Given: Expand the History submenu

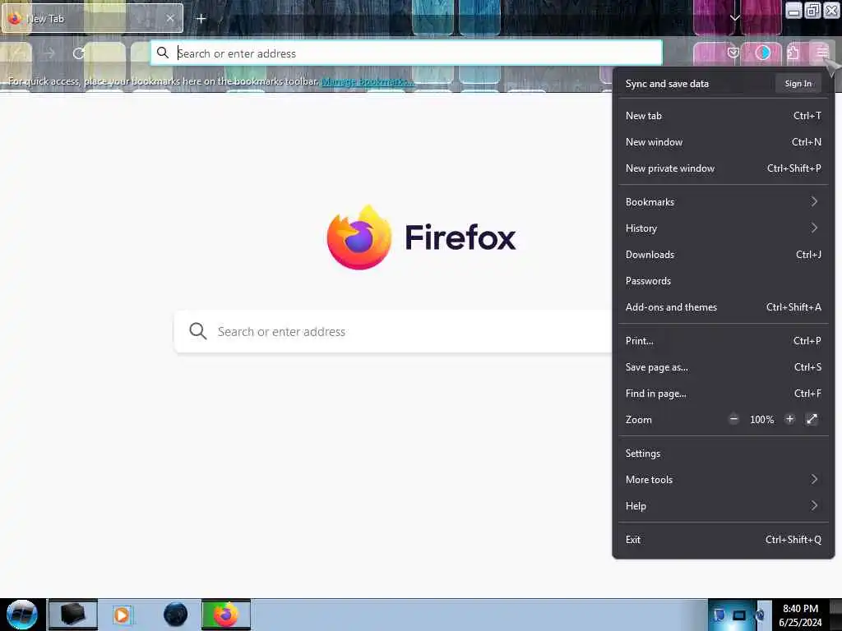Looking at the screenshot, I should point(723,228).
